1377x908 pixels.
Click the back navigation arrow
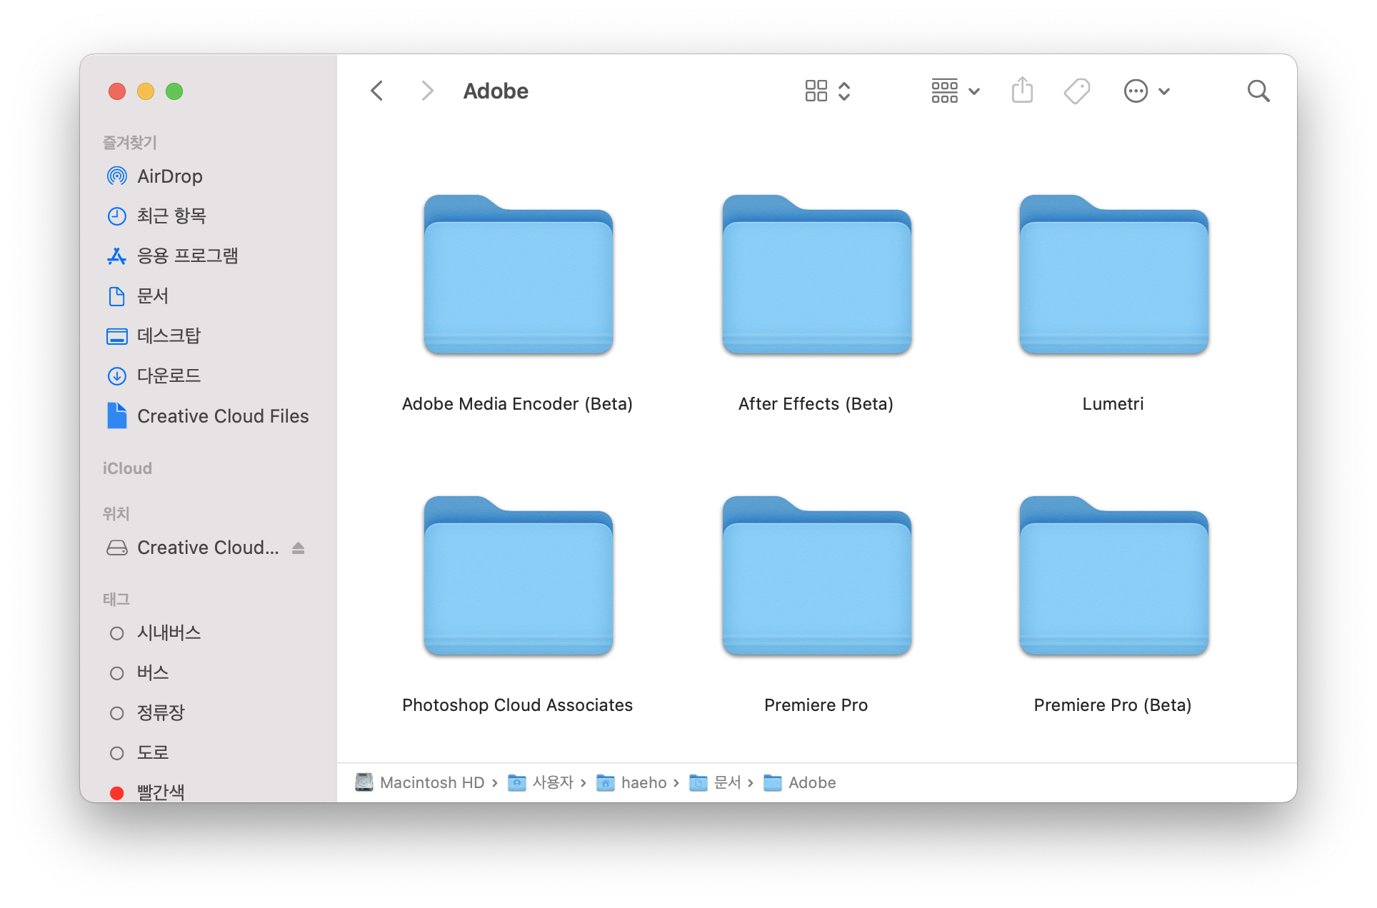tap(377, 91)
